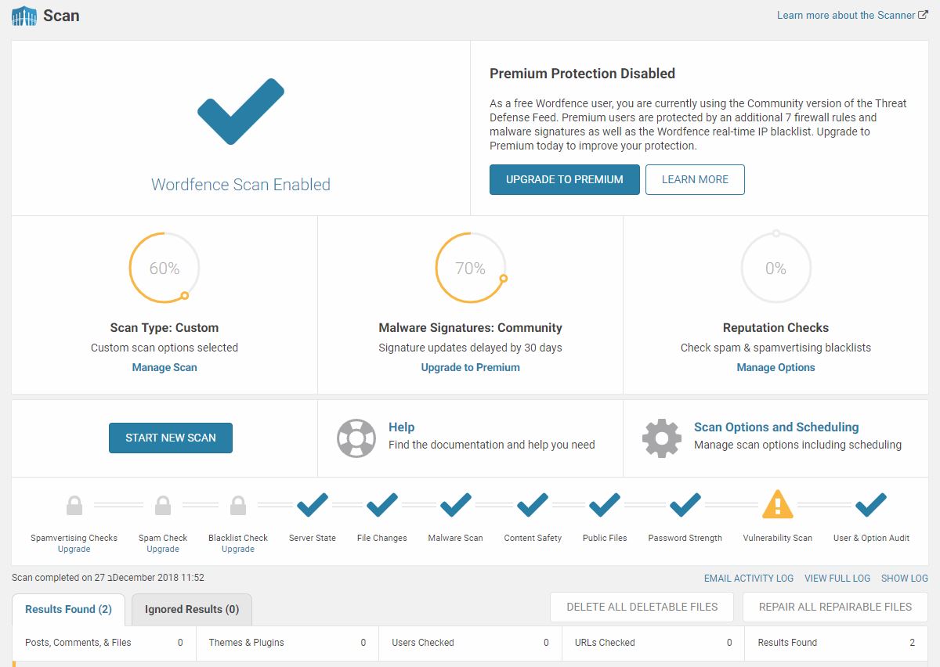Click the 0% Reputation Checks progress circle
This screenshot has height=667, width=940.
pyautogui.click(x=776, y=268)
